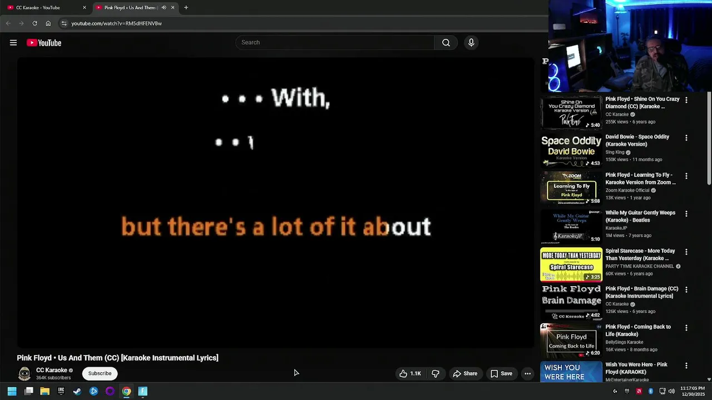Share the Us And Them video
The width and height of the screenshot is (712, 400).
(x=465, y=374)
